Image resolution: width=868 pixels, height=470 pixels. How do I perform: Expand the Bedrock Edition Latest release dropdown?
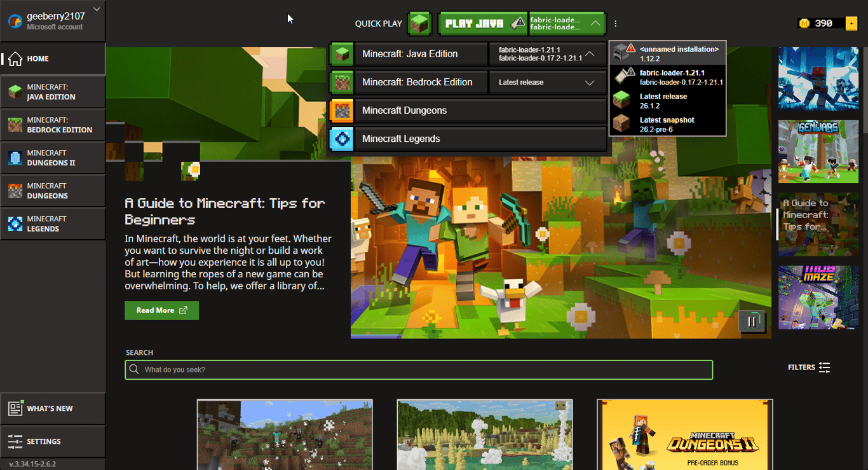547,82
